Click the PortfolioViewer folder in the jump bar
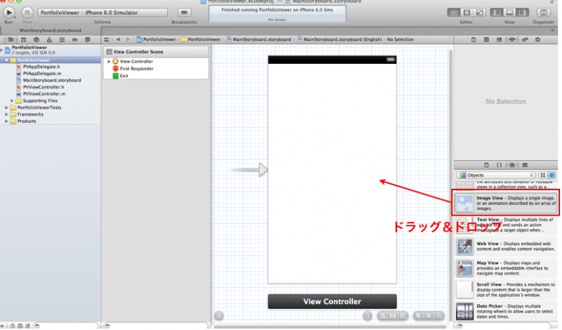Viewport: 562px width, 330px height. pyautogui.click(x=201, y=40)
